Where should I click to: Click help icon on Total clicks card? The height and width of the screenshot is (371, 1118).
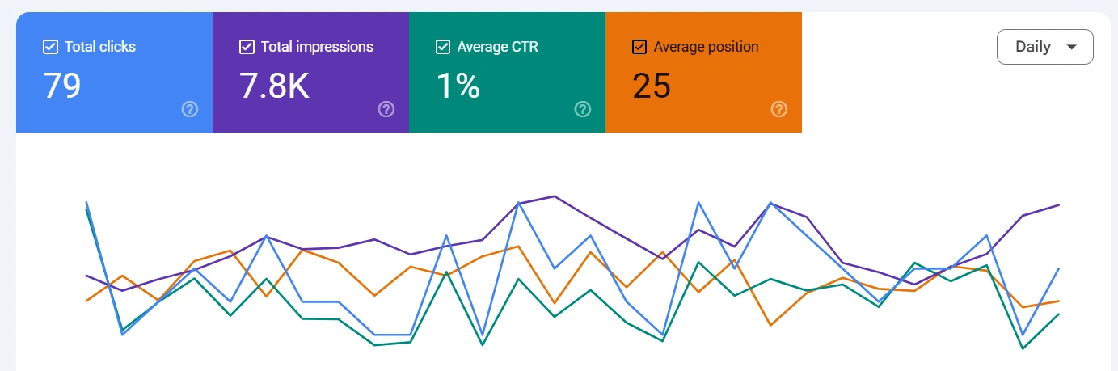click(x=190, y=109)
